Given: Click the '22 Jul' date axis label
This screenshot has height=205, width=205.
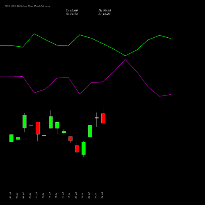Looking at the screenshot, I should click(x=89, y=195).
